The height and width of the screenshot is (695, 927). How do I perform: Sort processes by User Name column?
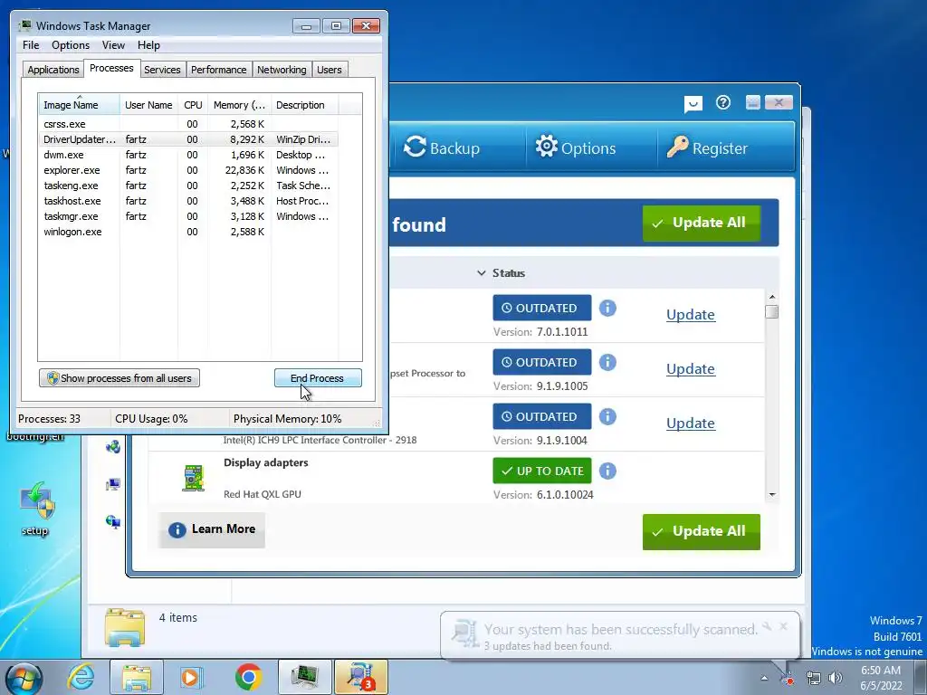coord(149,105)
